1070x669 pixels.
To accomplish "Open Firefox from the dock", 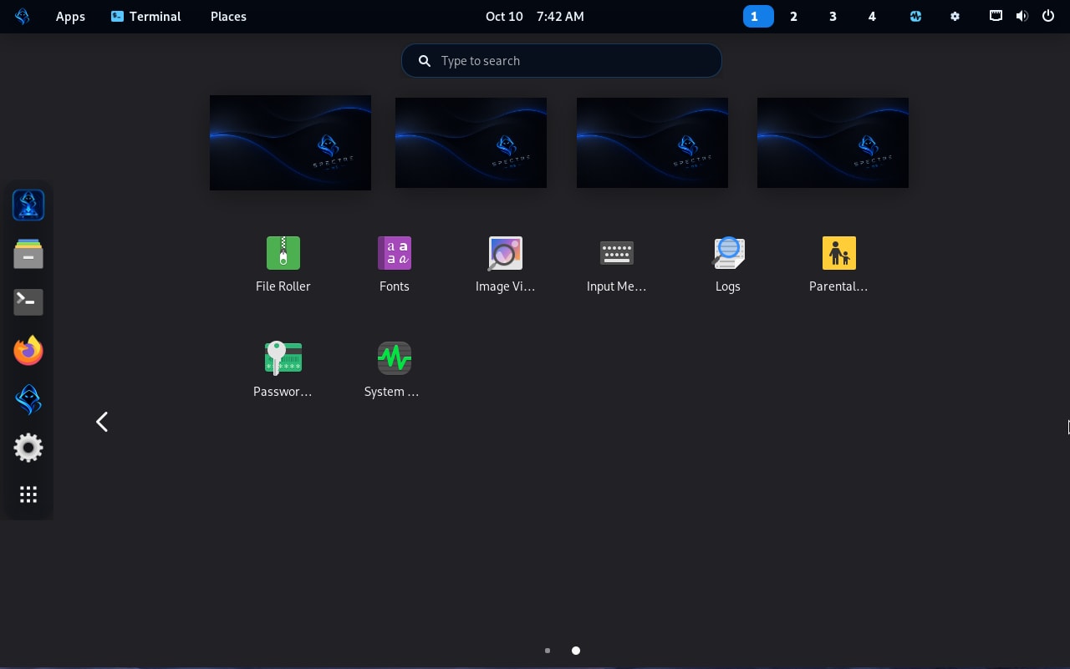I will [x=28, y=351].
